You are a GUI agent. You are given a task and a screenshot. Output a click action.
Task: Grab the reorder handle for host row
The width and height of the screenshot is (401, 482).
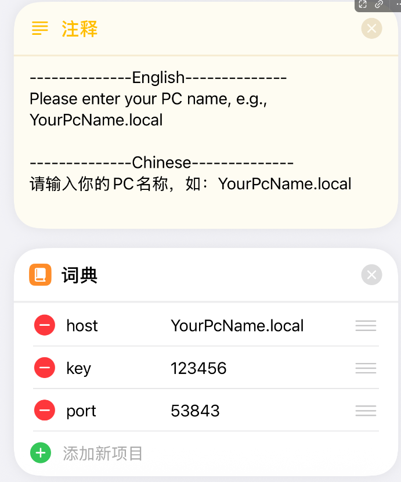[x=366, y=325]
